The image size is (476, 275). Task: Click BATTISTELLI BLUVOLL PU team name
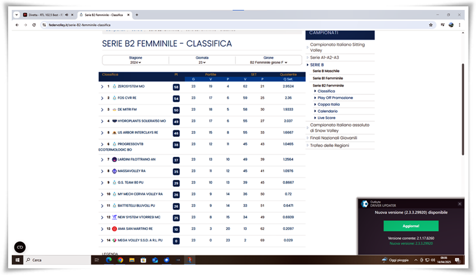[136, 206]
